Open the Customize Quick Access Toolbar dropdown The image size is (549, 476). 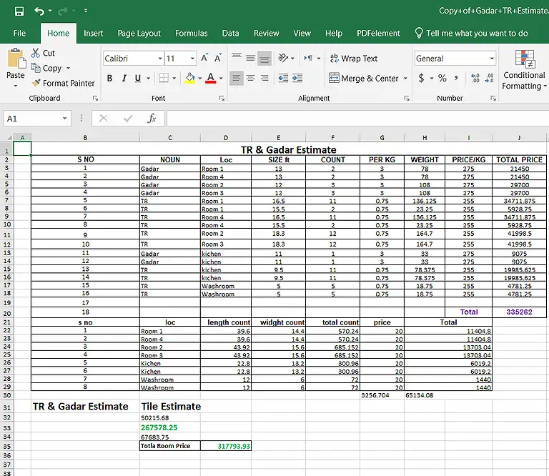[86, 11]
